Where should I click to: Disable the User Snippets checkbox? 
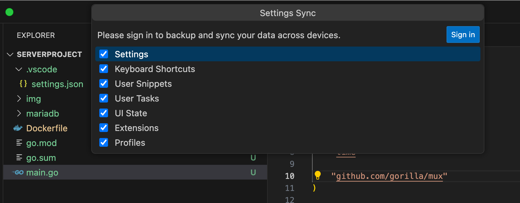[x=104, y=83]
